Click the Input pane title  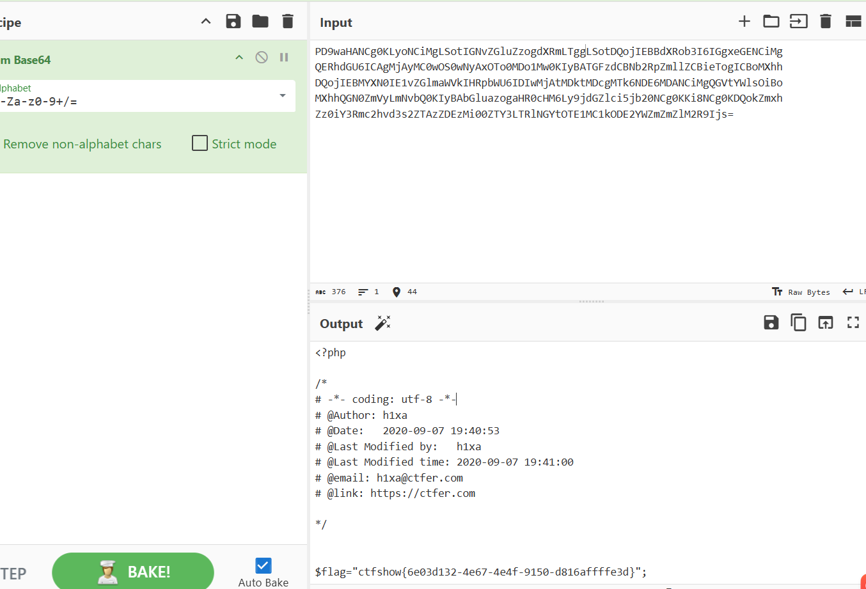(336, 22)
